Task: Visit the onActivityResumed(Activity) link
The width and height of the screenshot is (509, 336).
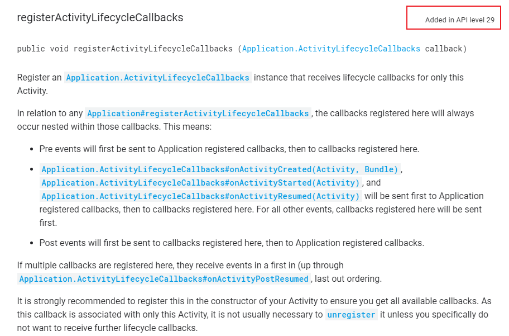Action: tap(200, 196)
